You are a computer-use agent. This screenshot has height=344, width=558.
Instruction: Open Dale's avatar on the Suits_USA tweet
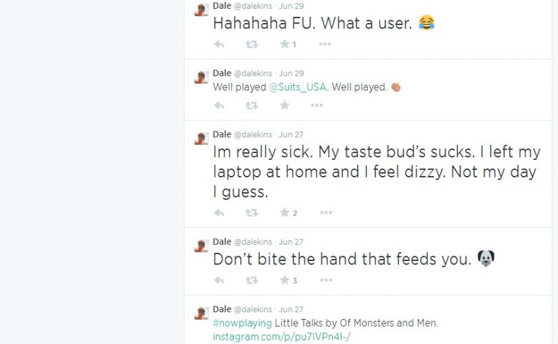(x=201, y=77)
